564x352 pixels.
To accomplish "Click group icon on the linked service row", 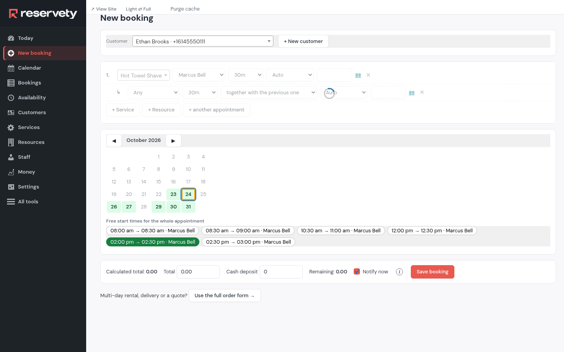I will [412, 93].
